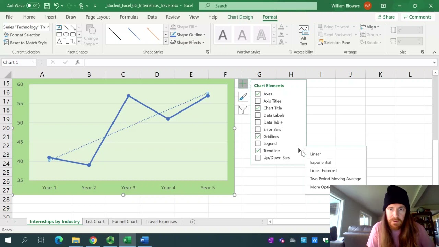Click the Share button

[386, 17]
